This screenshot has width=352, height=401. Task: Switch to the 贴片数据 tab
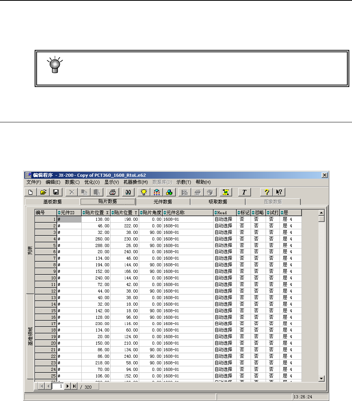pos(108,201)
